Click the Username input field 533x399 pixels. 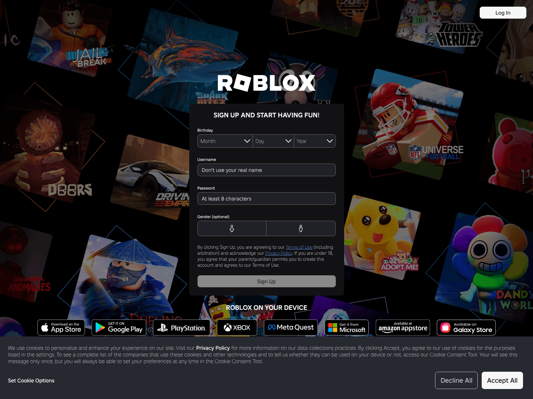(x=266, y=170)
